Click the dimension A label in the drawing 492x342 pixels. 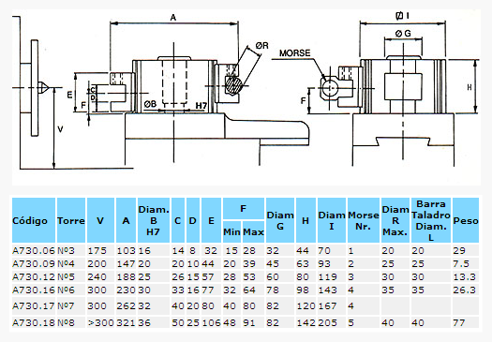click(x=173, y=18)
